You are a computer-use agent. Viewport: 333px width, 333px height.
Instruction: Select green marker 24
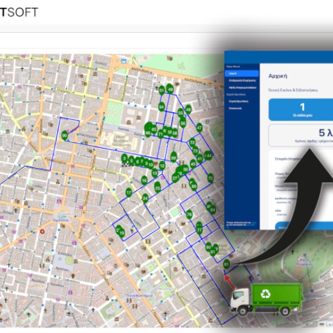tap(145, 198)
